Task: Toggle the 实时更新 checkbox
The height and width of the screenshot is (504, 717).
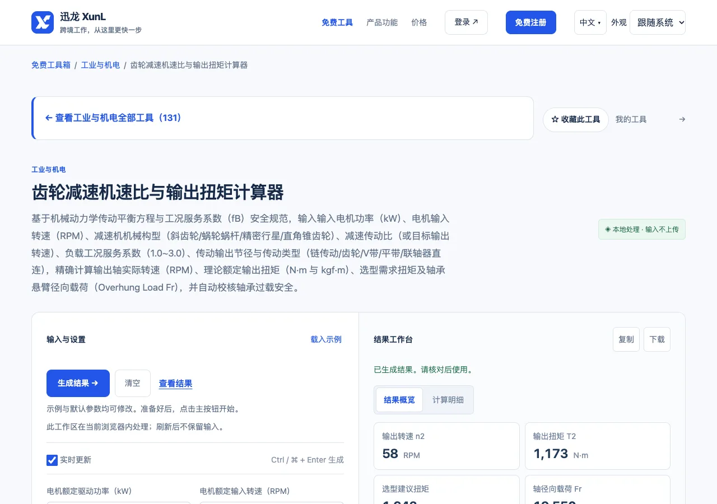Action: point(52,460)
